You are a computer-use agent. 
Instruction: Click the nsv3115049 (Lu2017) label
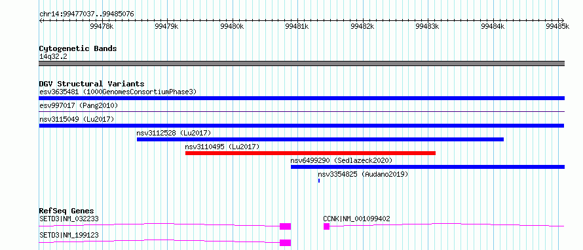click(x=77, y=119)
